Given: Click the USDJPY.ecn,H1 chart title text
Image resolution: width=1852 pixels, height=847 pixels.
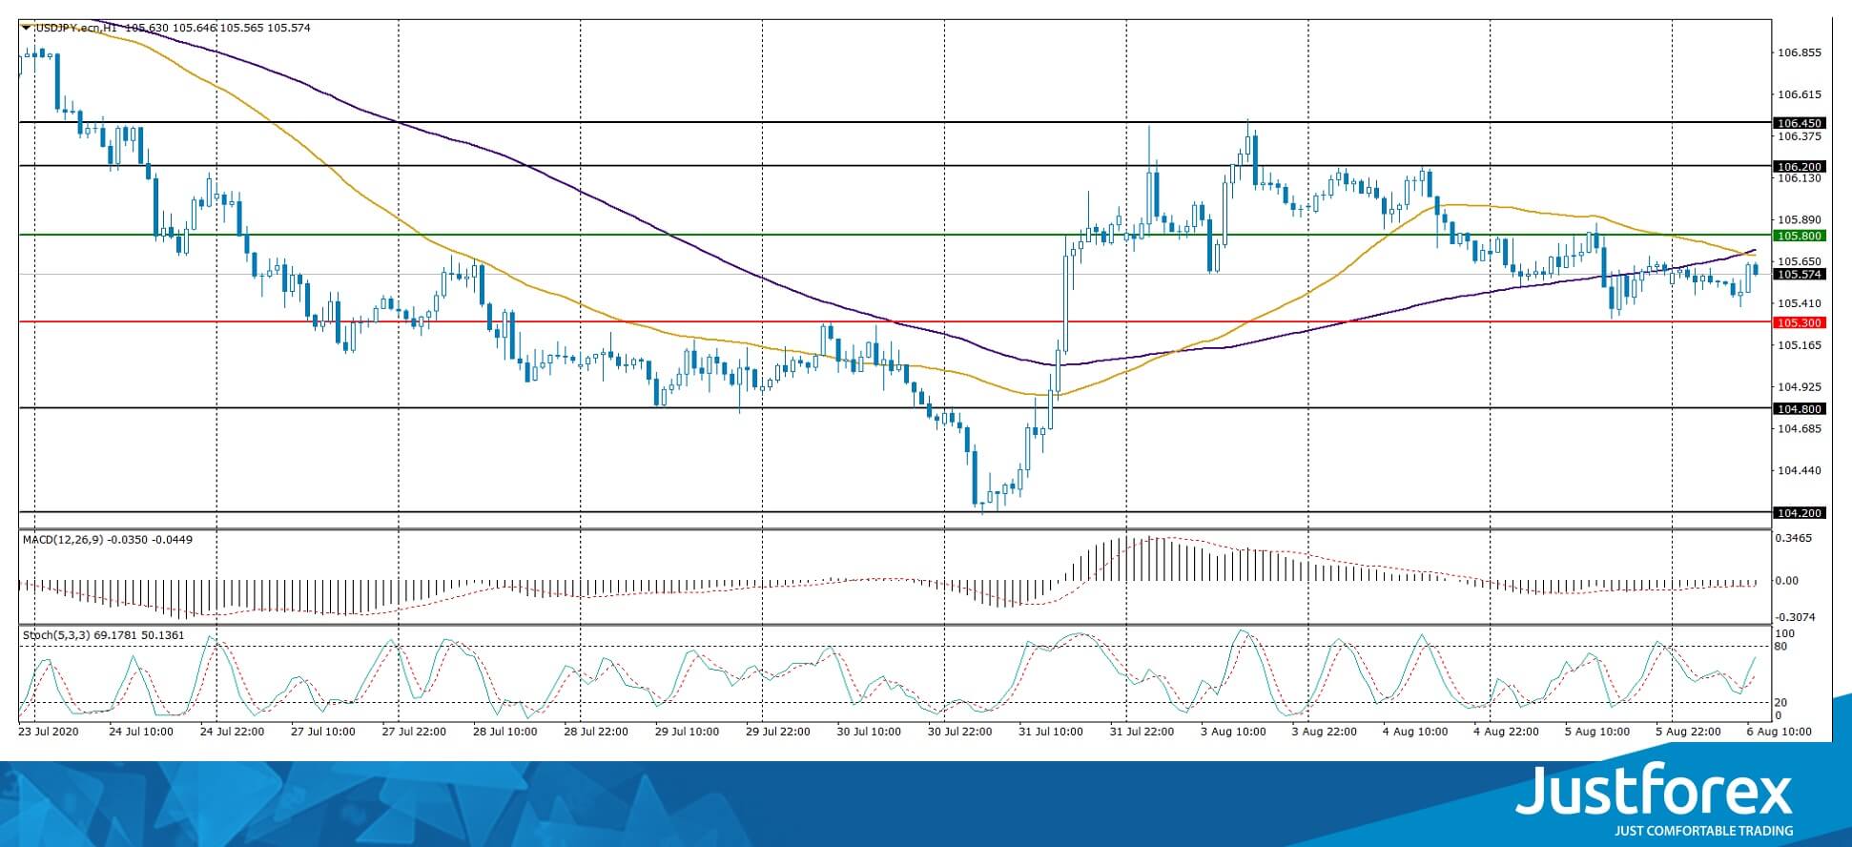Looking at the screenshot, I should tap(76, 28).
